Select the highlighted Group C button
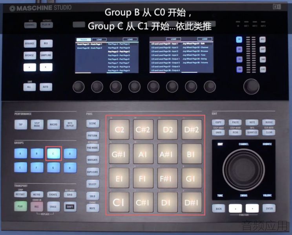The image size is (292, 235). point(53,154)
